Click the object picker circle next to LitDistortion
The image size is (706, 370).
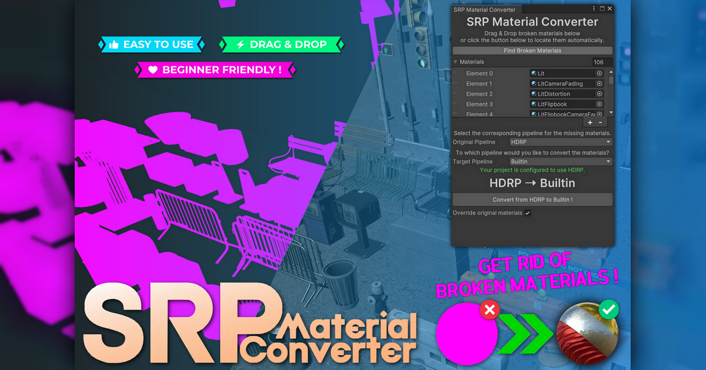tap(599, 93)
